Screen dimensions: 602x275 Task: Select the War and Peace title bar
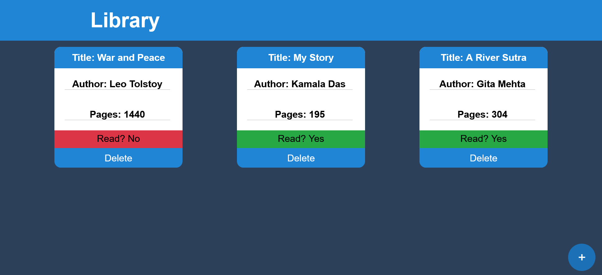(x=118, y=58)
